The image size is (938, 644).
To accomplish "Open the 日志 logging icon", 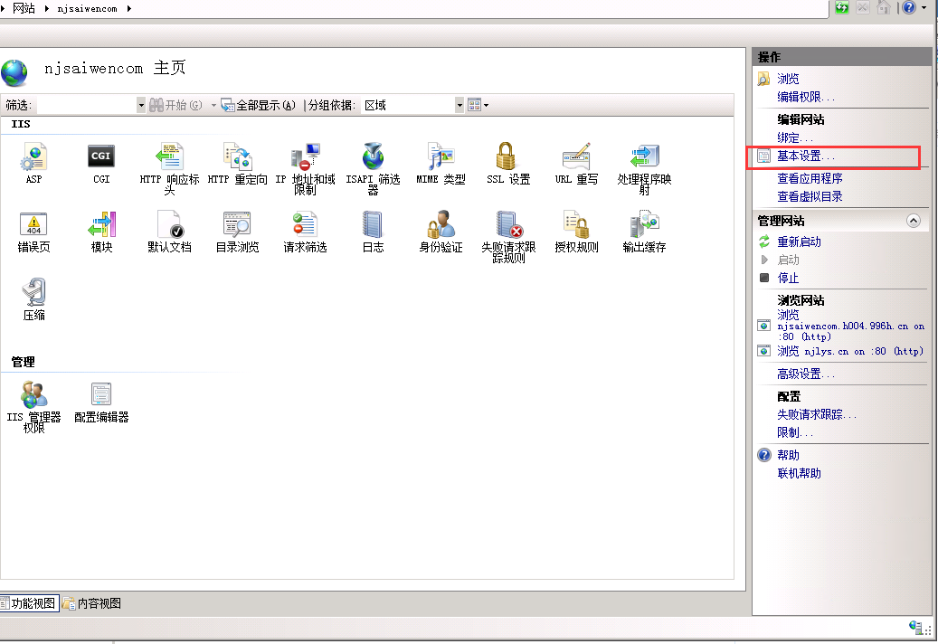I will point(373,225).
